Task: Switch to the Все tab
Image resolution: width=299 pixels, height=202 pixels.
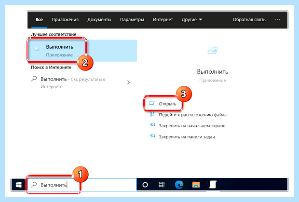Action: pyautogui.click(x=39, y=20)
